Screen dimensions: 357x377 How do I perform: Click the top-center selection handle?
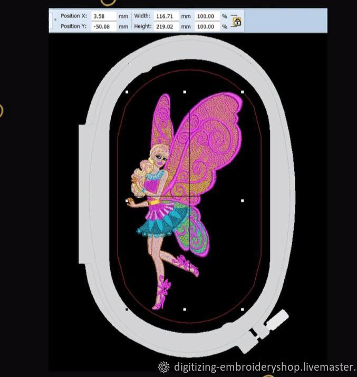(x=185, y=92)
